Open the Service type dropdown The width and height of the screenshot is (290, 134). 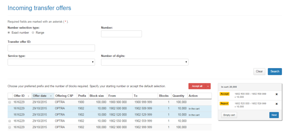tap(51, 62)
